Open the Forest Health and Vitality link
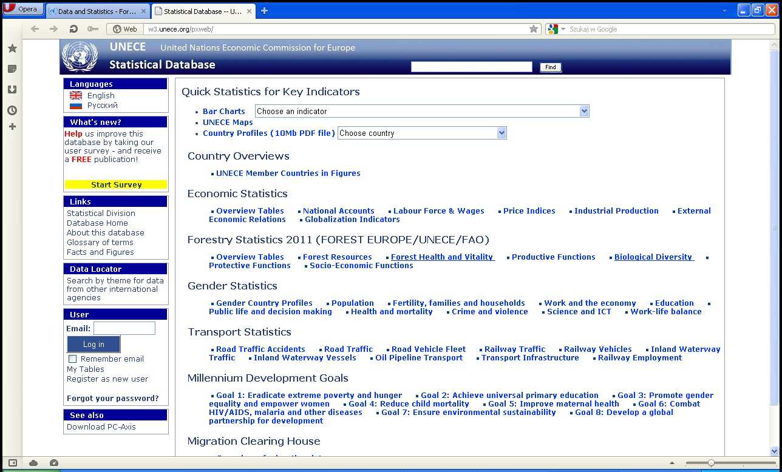Viewport: 782px width, 472px height. [443, 257]
